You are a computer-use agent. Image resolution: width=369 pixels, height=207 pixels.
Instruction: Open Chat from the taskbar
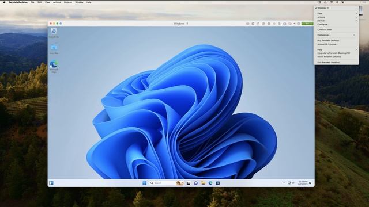click(196, 183)
